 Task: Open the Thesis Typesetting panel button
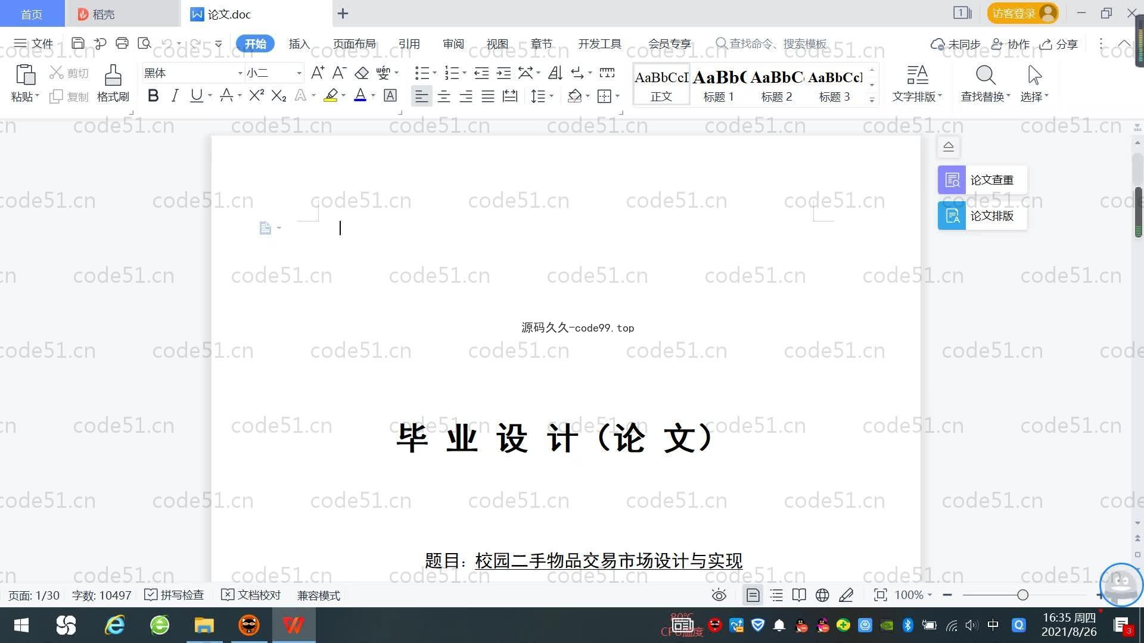[x=982, y=216]
